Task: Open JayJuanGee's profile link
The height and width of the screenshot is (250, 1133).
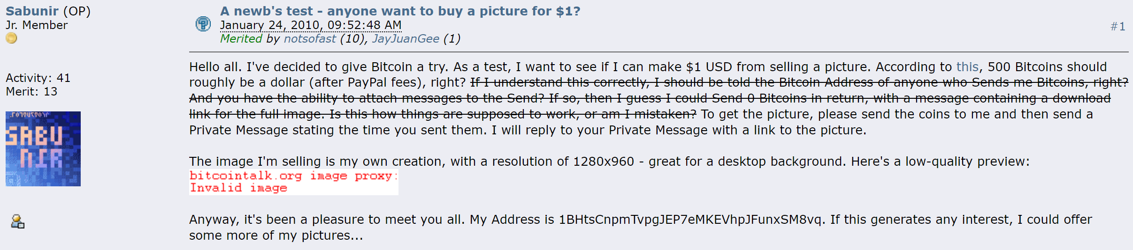Action: 406,39
